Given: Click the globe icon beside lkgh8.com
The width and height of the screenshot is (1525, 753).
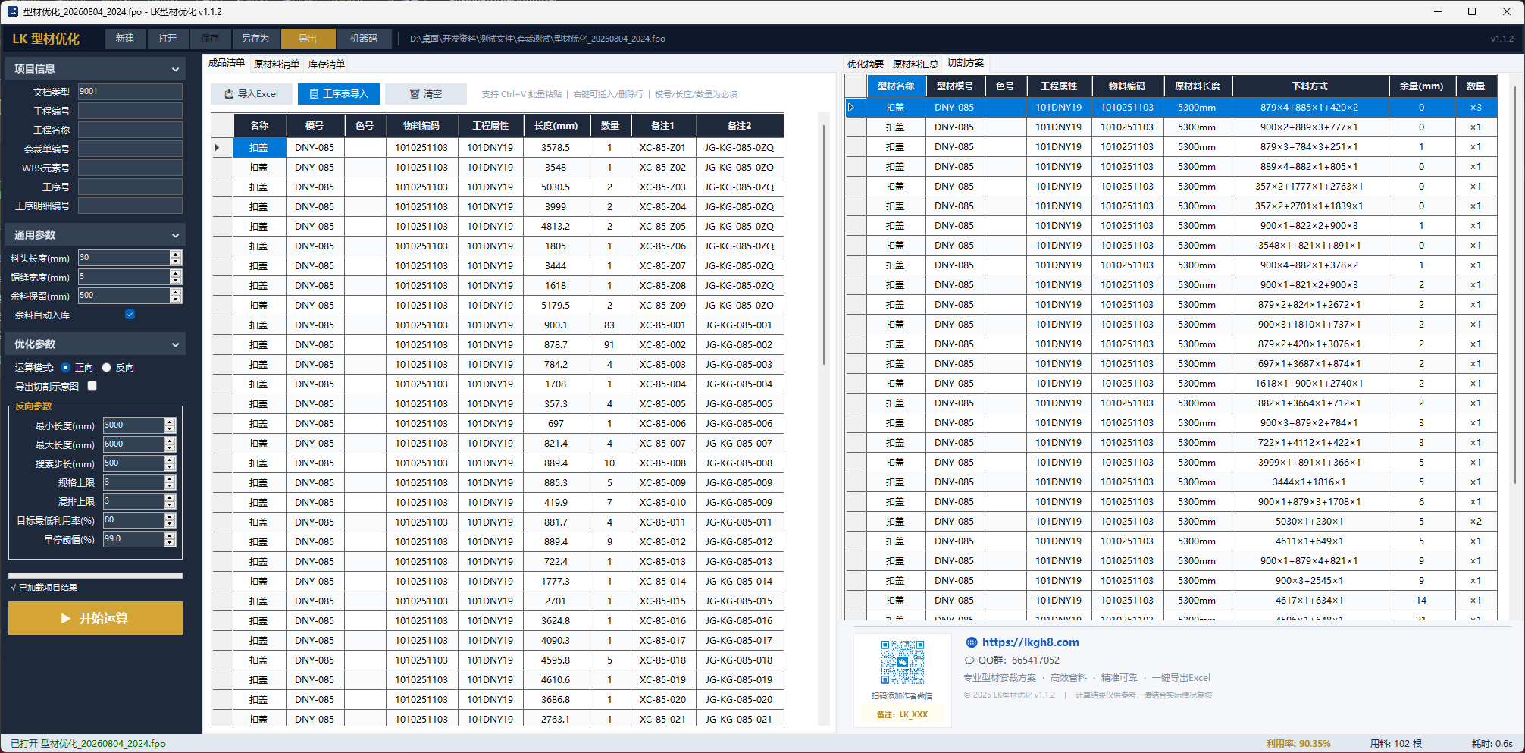Looking at the screenshot, I should coord(972,642).
